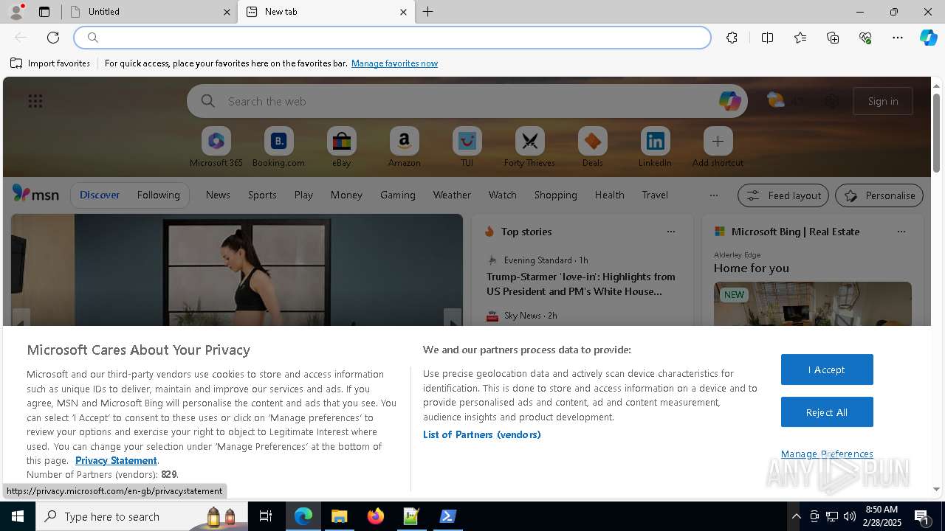Open the Collections icon
This screenshot has width=945, height=531.
click(833, 38)
